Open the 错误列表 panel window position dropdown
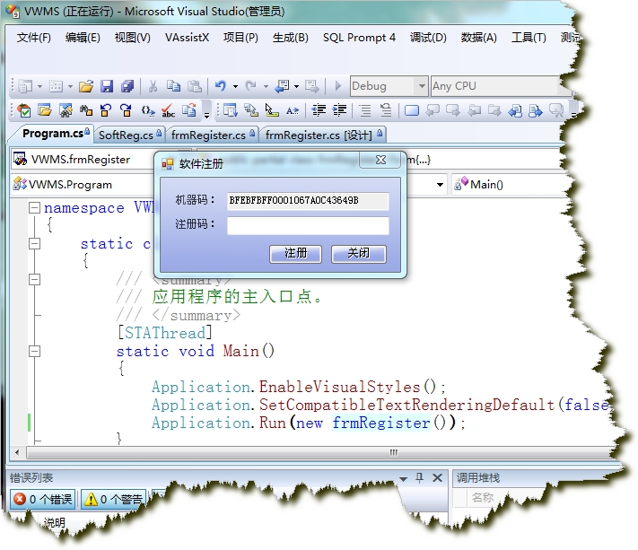 pyautogui.click(x=403, y=479)
